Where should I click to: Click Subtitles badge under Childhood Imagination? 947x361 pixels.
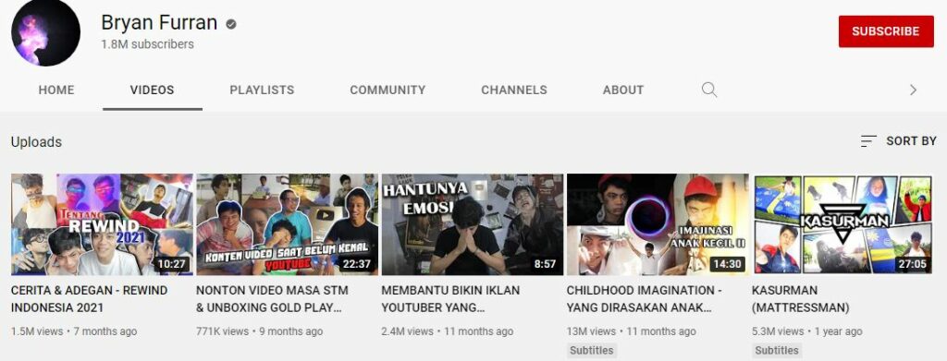[592, 350]
